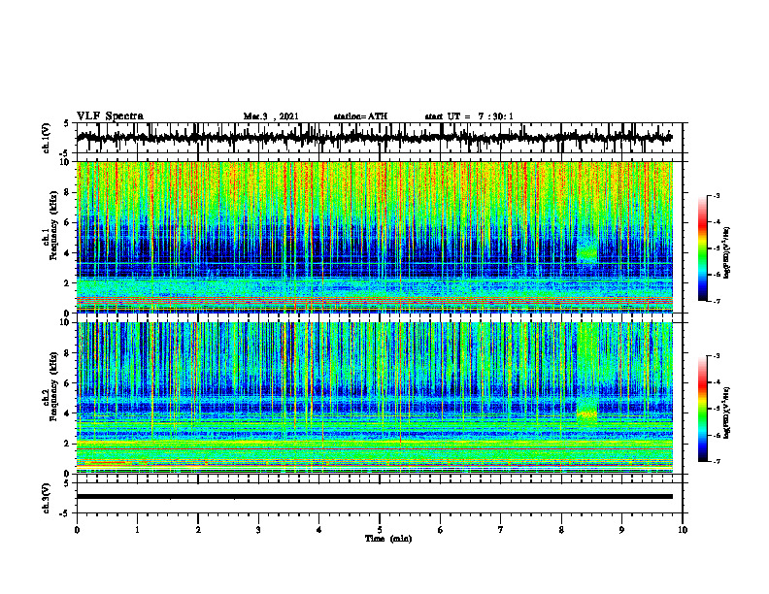Screen dimensions: 769x594
Task: Click time axis tick label "3"
Action: pyautogui.click(x=258, y=530)
